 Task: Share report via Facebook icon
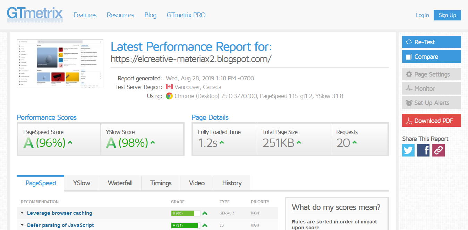tap(423, 150)
